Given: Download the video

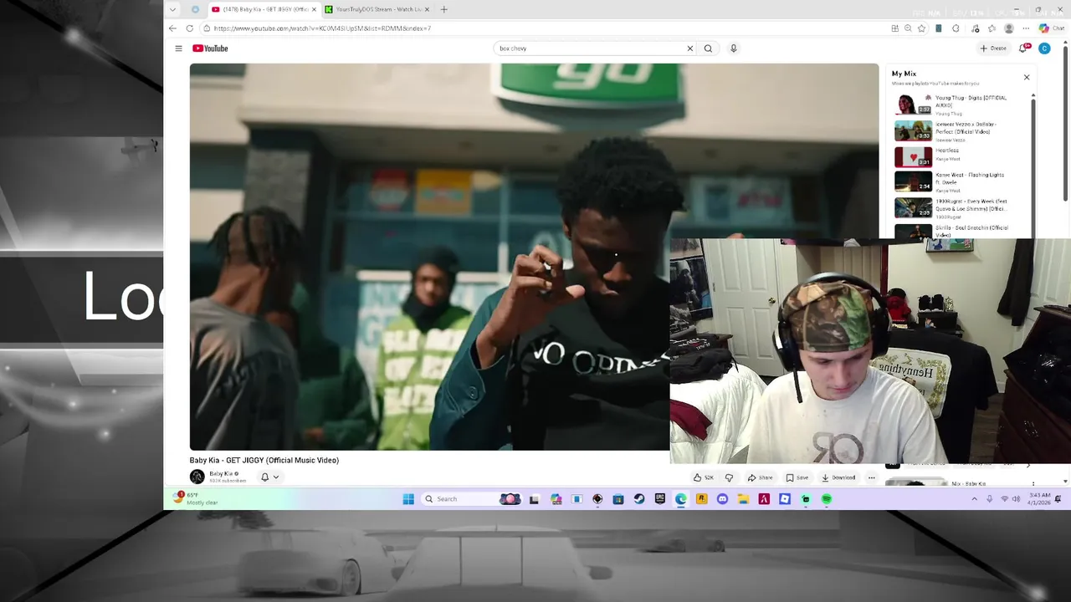Looking at the screenshot, I should pos(838,477).
